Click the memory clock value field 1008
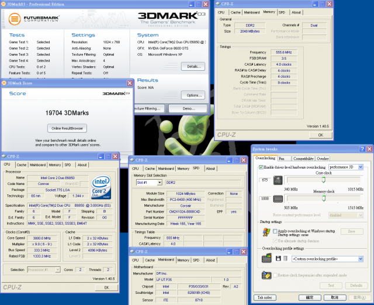Screen dimensions: 374x305 tap(265, 198)
